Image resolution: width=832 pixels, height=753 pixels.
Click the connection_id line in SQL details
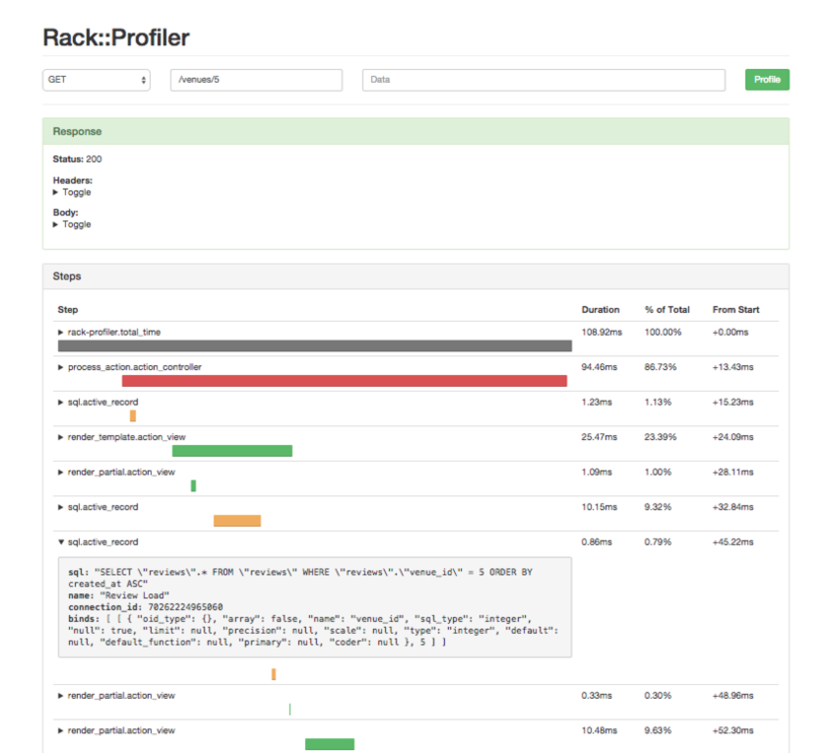[x=146, y=607]
